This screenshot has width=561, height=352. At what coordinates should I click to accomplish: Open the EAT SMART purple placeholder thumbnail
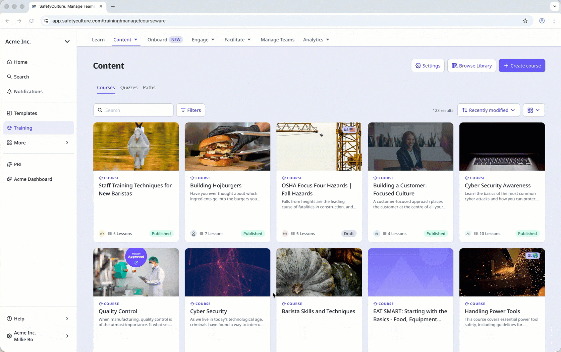tap(411, 272)
